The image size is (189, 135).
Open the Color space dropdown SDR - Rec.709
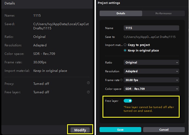click(151, 89)
